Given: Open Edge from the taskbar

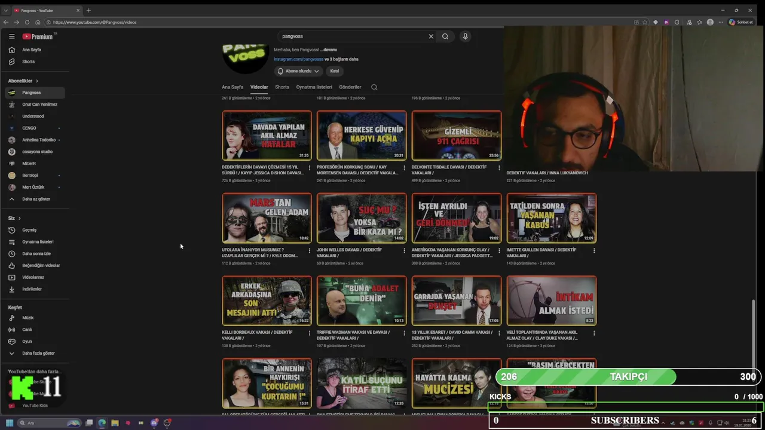Looking at the screenshot, I should pyautogui.click(x=102, y=423).
